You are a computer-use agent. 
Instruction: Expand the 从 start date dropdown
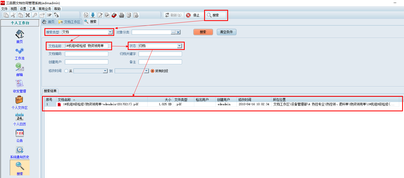click(x=105, y=71)
